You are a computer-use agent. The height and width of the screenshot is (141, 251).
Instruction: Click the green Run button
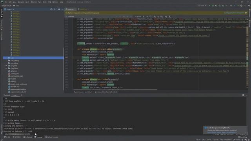[x=209, y=5]
